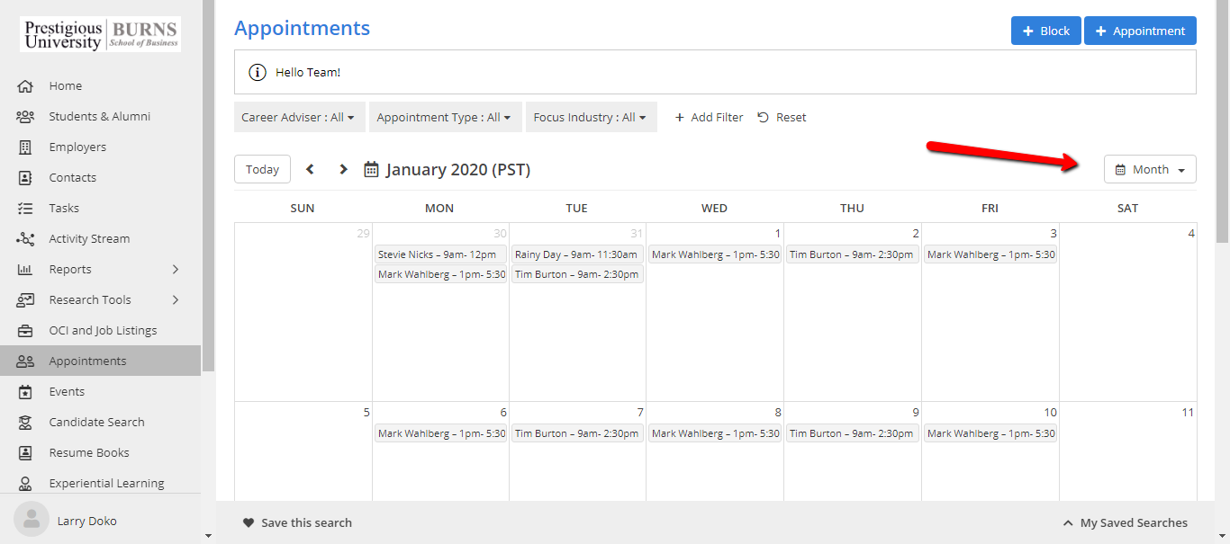Expand the Reports submenu chevron
Screen dimensions: 1230x544
(x=176, y=270)
